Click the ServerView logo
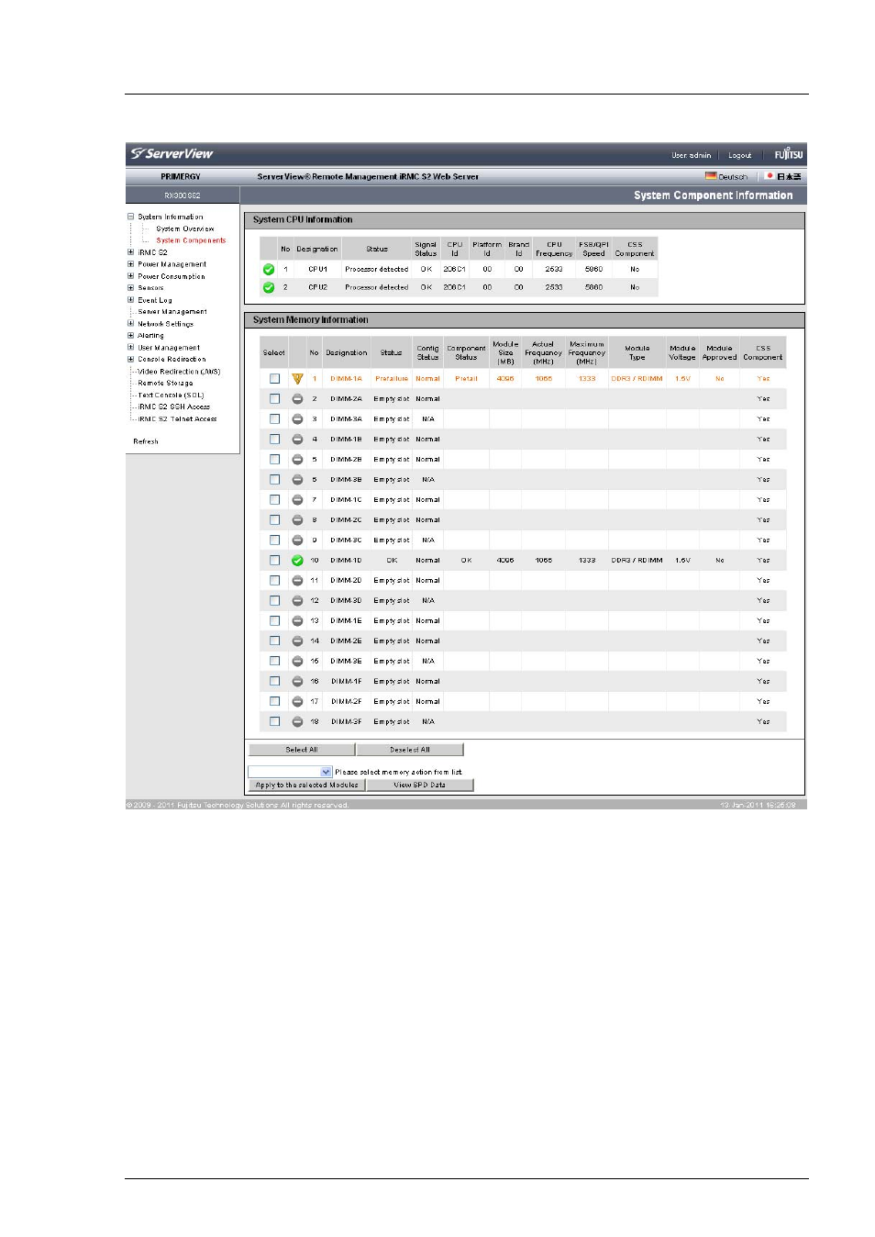Screen dimensions: 875x1237 click(x=172, y=153)
